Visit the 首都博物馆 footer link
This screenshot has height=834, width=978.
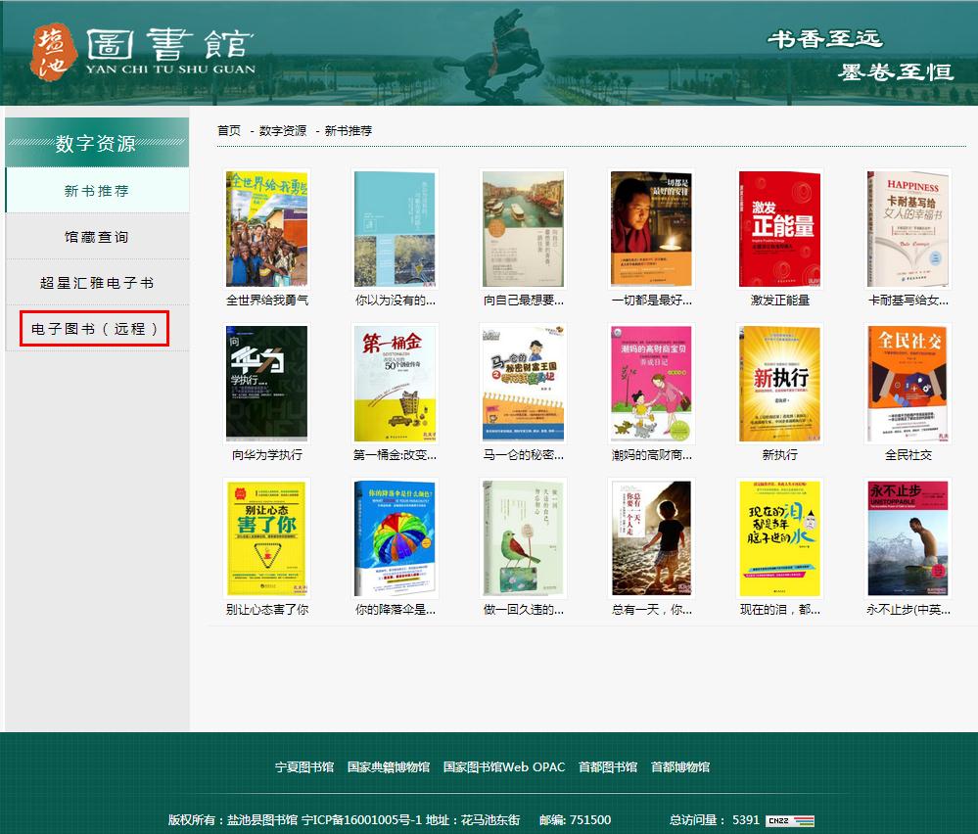(680, 766)
